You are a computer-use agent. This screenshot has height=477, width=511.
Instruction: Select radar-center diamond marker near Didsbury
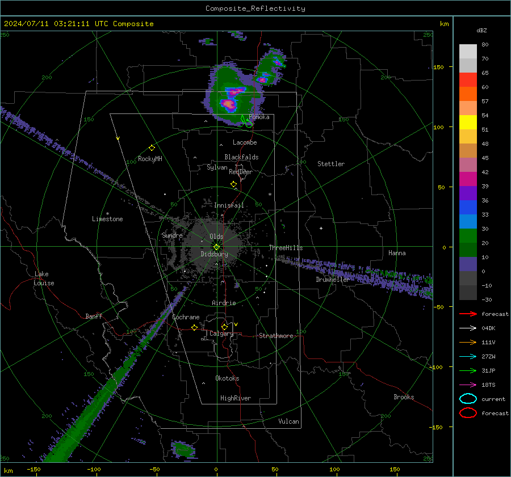click(x=216, y=247)
